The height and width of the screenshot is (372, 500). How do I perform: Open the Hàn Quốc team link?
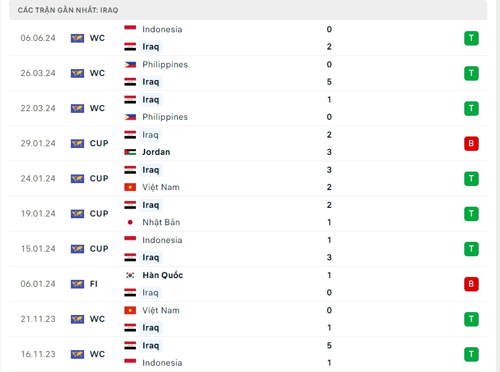point(162,275)
